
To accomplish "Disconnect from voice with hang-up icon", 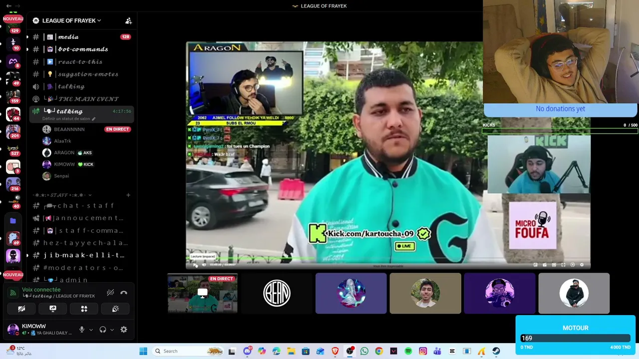I will click(124, 293).
